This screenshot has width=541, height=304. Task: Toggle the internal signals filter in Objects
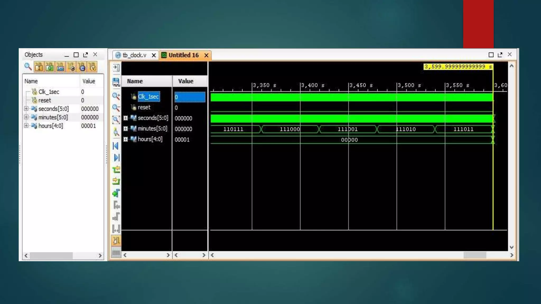coord(71,67)
